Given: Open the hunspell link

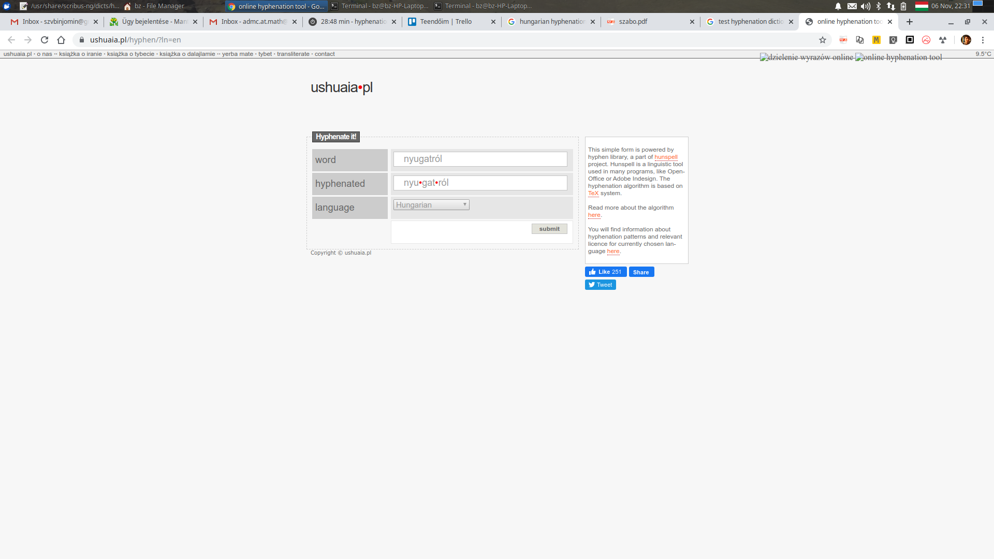Looking at the screenshot, I should click(666, 157).
